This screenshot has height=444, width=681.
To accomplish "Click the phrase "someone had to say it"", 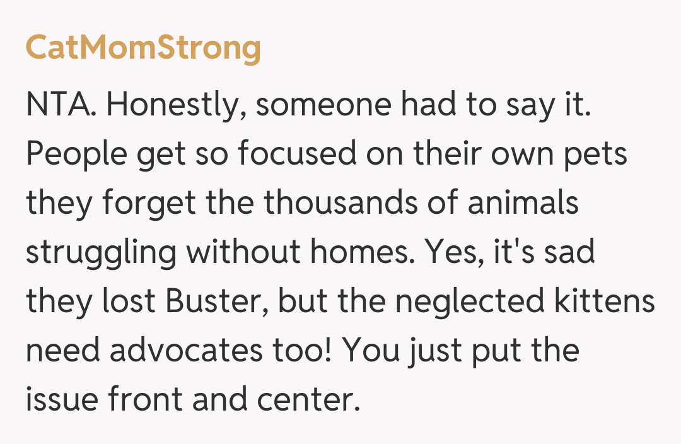I will tap(422, 105).
